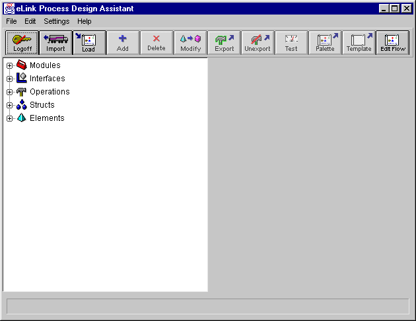Click the Edit Flow toolbar button
416x321 pixels.
pos(393,43)
